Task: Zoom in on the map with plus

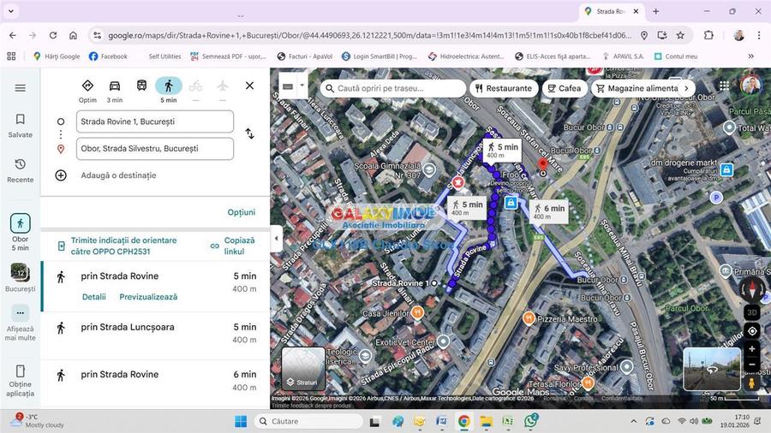Action: tap(752, 349)
